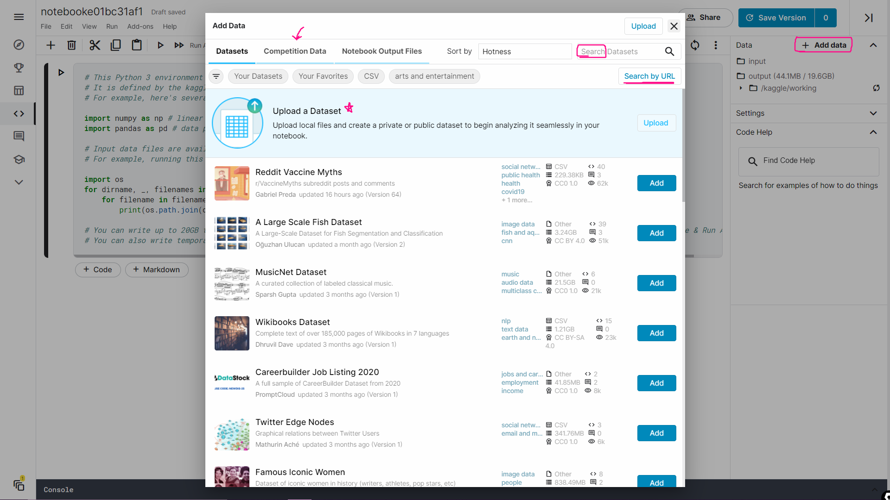This screenshot has height=500, width=890.
Task: Add A Large Scale Fish Dataset
Action: [656, 233]
